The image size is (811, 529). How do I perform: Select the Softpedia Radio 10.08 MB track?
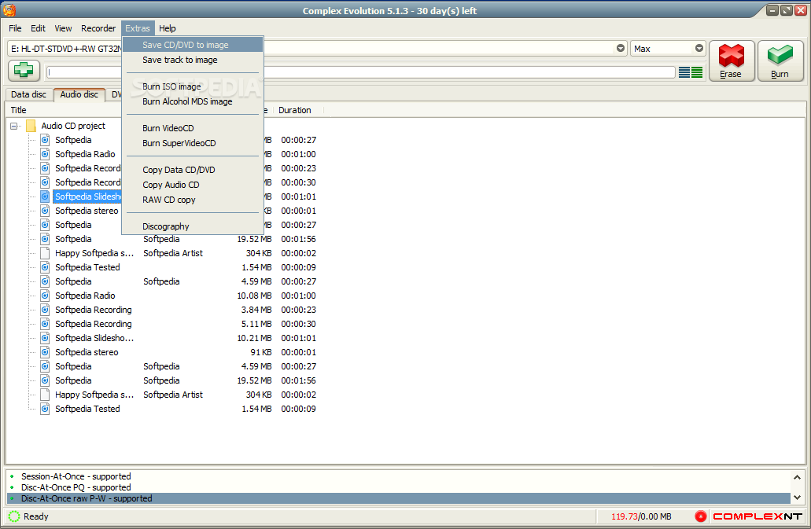click(x=85, y=296)
